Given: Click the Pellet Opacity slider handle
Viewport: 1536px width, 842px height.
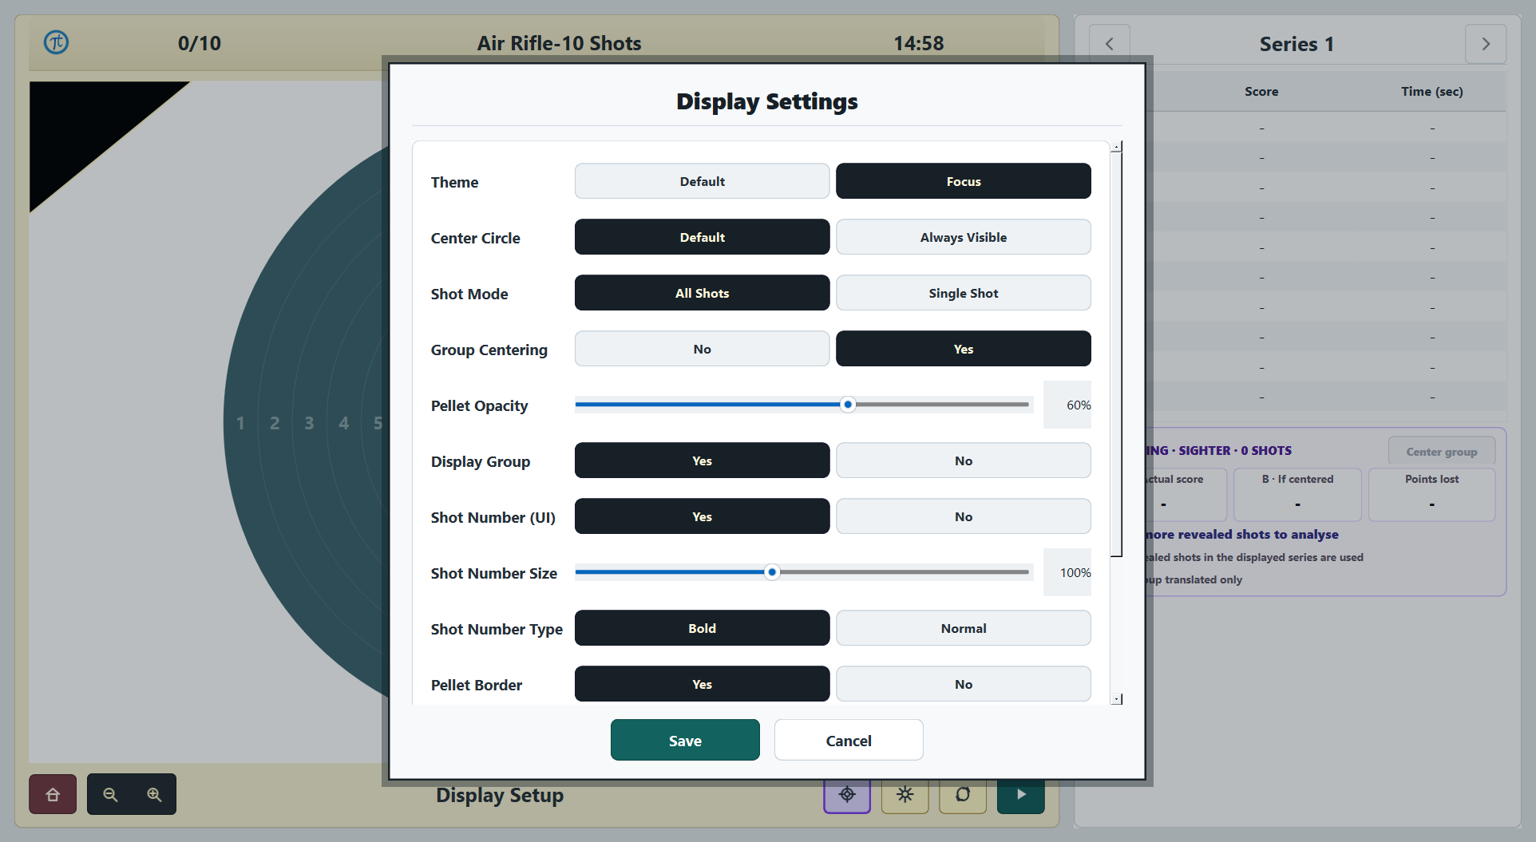Looking at the screenshot, I should point(848,405).
